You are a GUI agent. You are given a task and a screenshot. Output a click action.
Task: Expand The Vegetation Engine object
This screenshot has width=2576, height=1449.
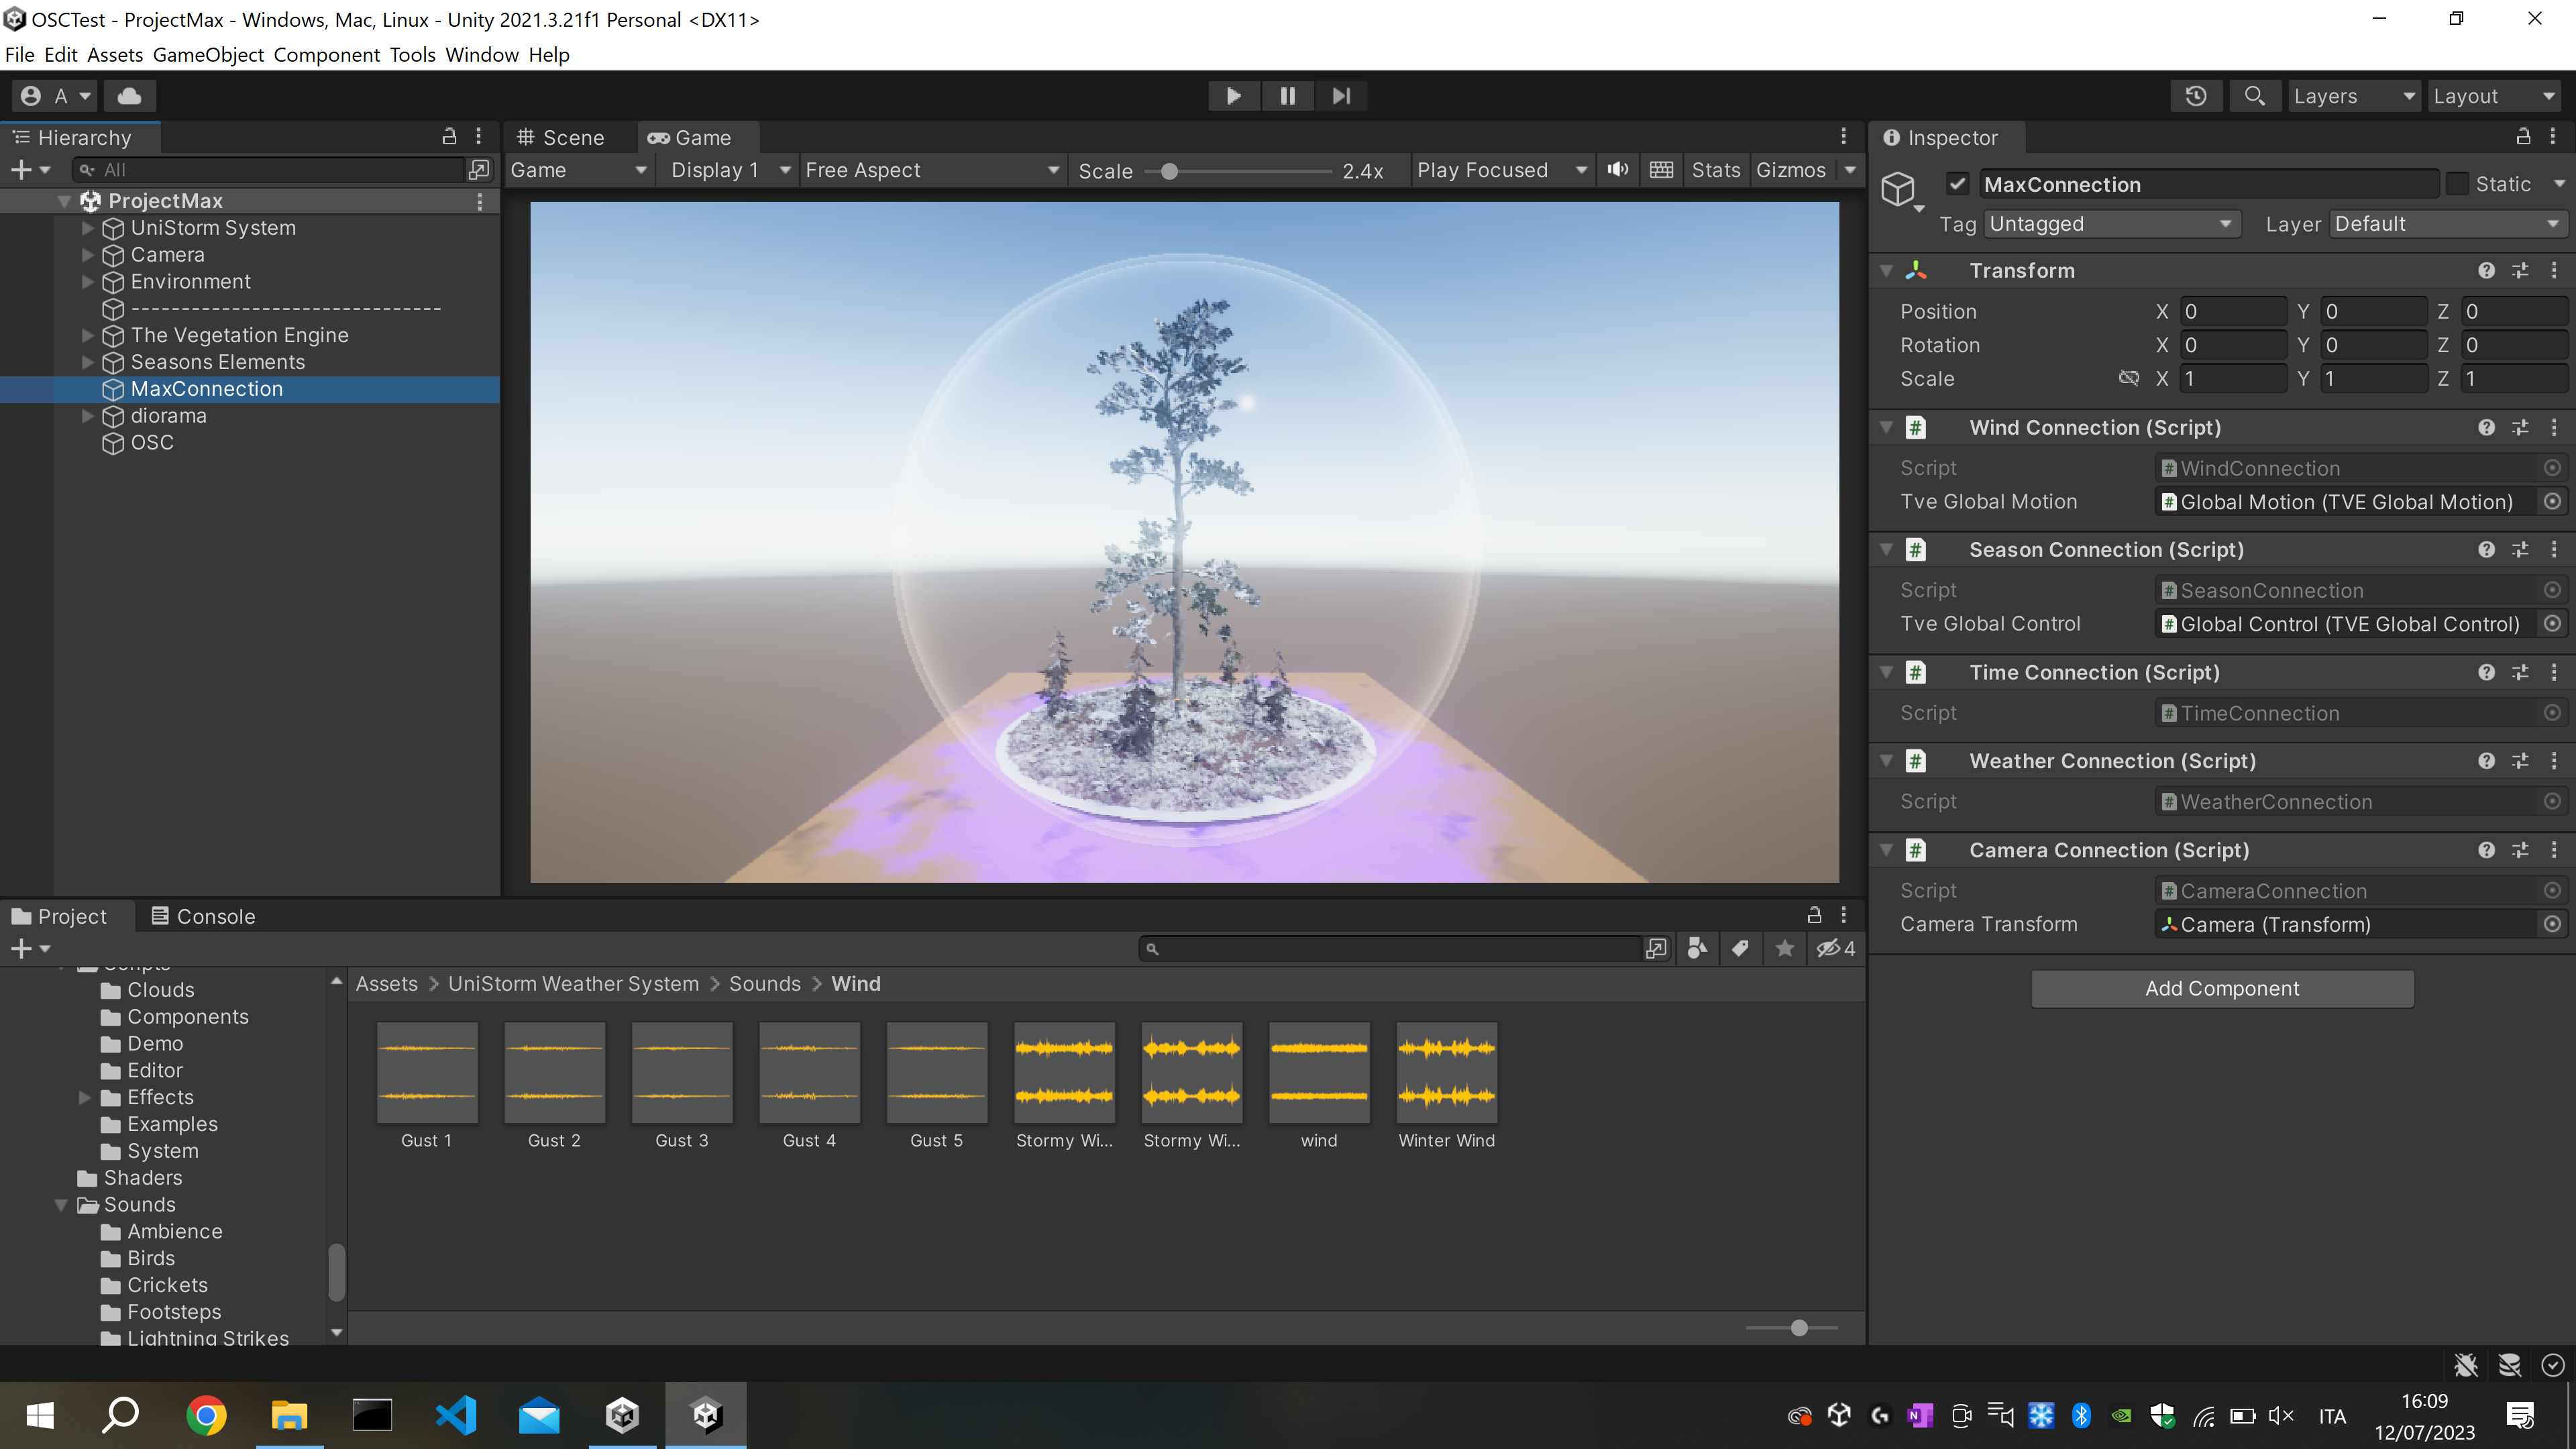pos(88,335)
